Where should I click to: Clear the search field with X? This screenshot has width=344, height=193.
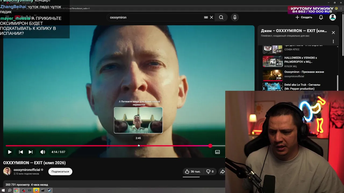coord(212,17)
